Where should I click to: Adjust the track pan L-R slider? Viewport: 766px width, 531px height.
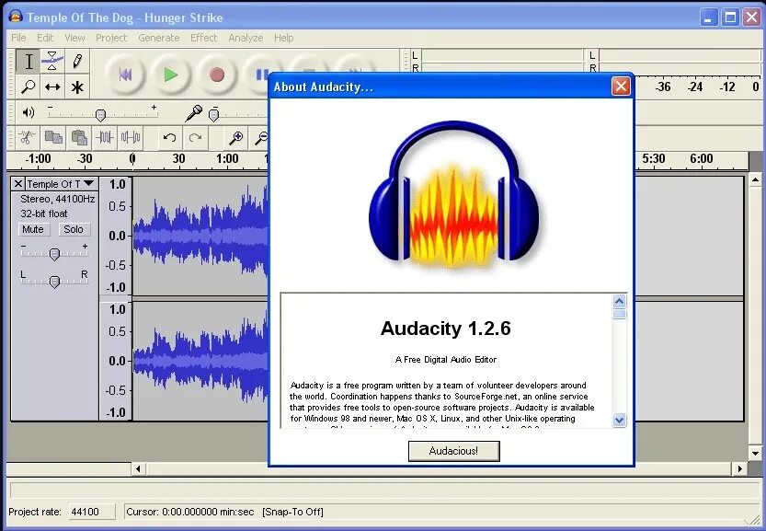[55, 282]
